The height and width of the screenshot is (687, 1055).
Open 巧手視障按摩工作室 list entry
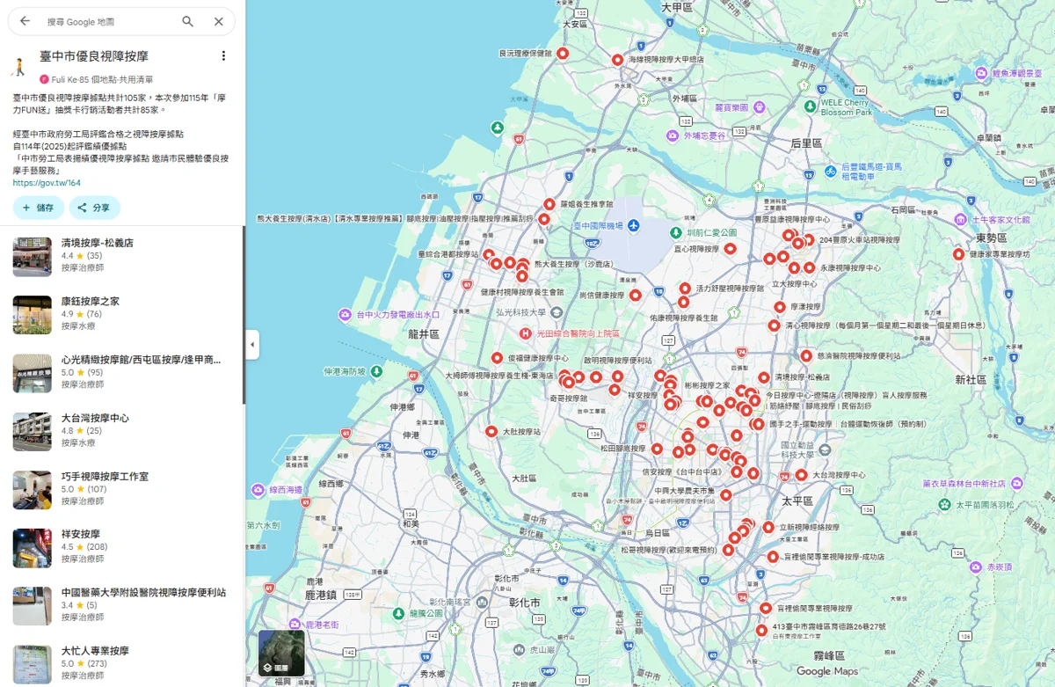(x=122, y=489)
